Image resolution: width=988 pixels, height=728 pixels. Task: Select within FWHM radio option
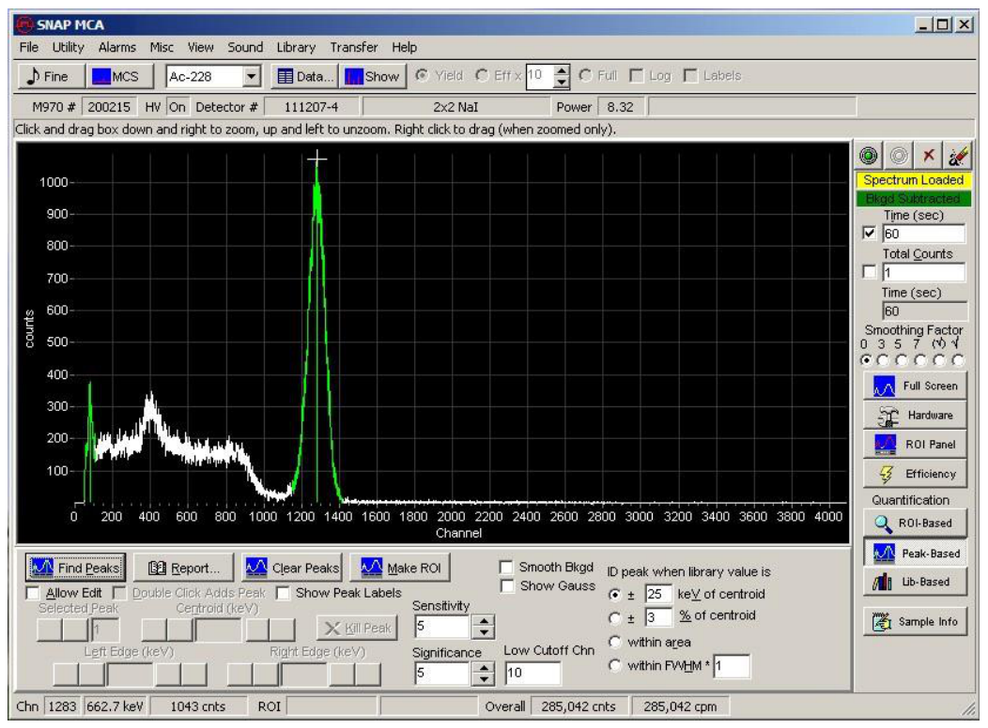(614, 666)
